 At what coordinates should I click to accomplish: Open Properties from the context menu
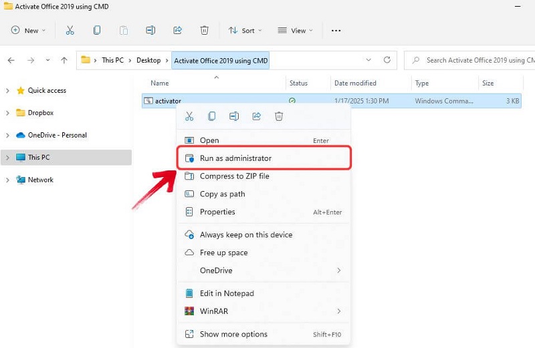pos(263,212)
